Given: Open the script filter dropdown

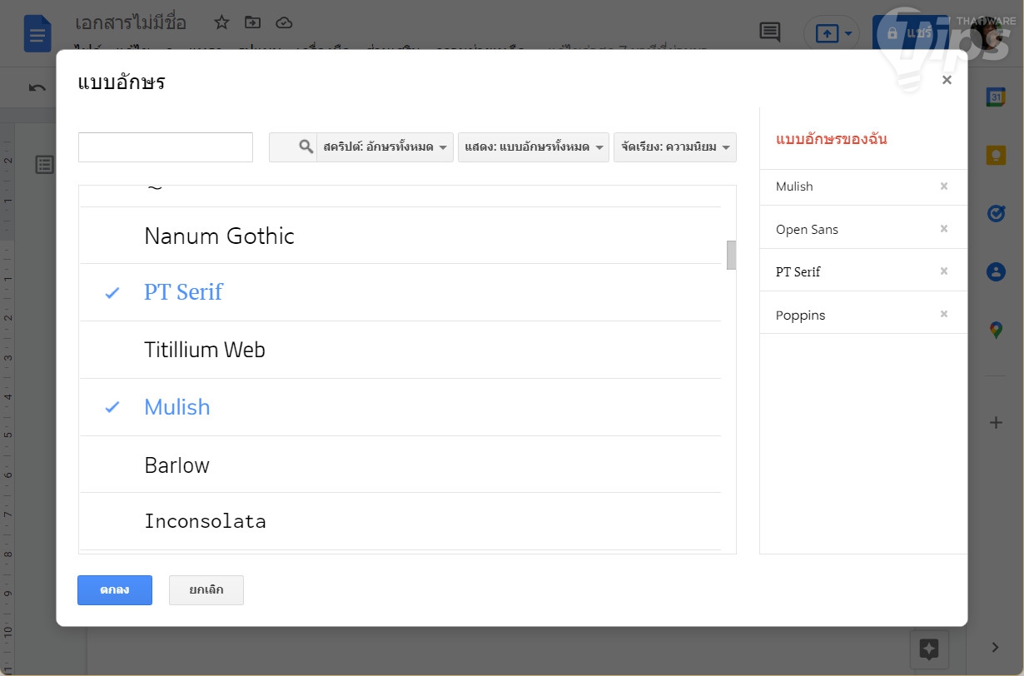Looking at the screenshot, I should click(385, 147).
